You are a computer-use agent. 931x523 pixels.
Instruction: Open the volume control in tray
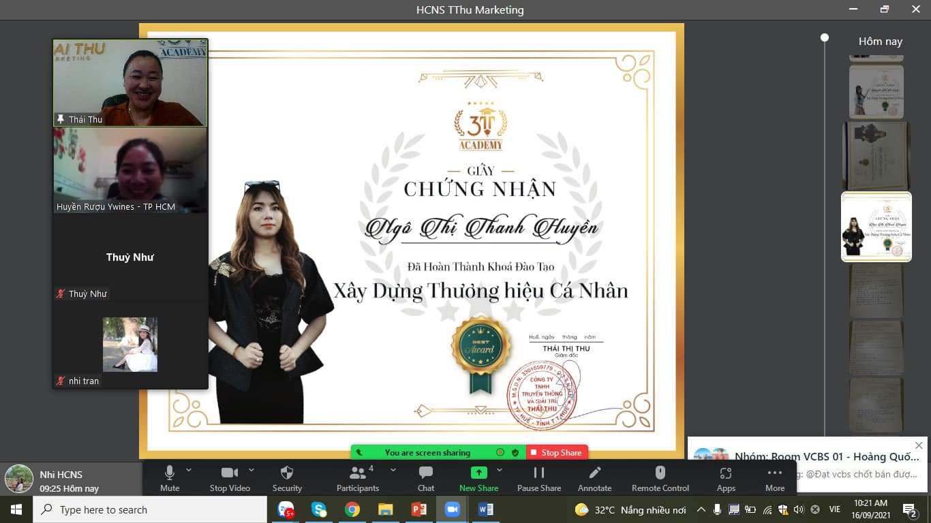point(799,509)
